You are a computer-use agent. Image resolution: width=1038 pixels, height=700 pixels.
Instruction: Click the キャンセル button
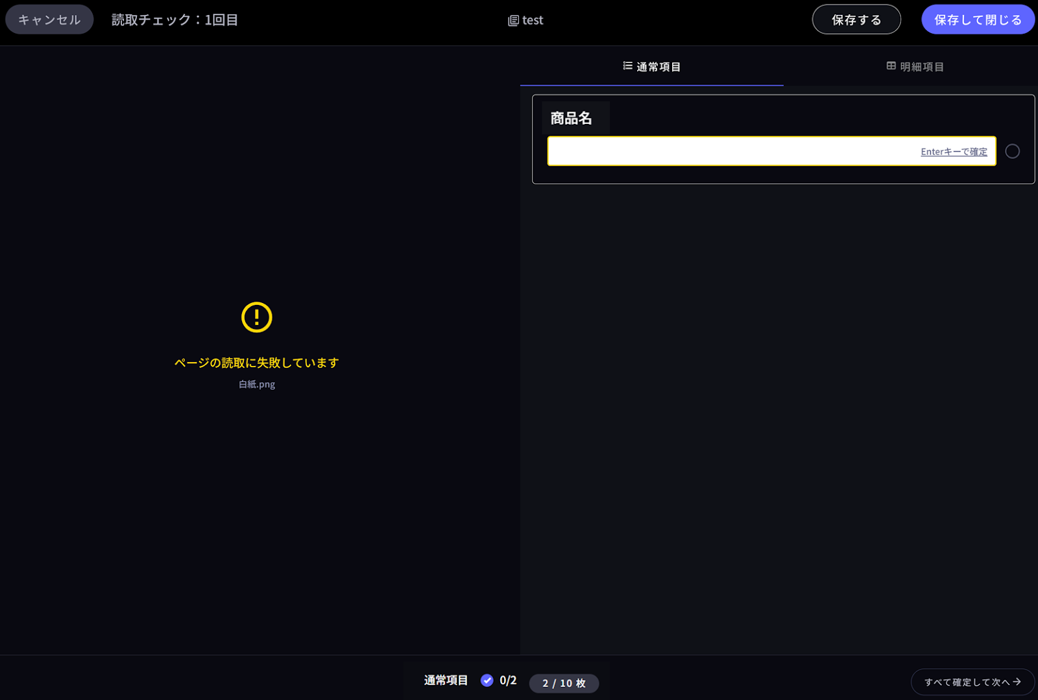pos(49,19)
